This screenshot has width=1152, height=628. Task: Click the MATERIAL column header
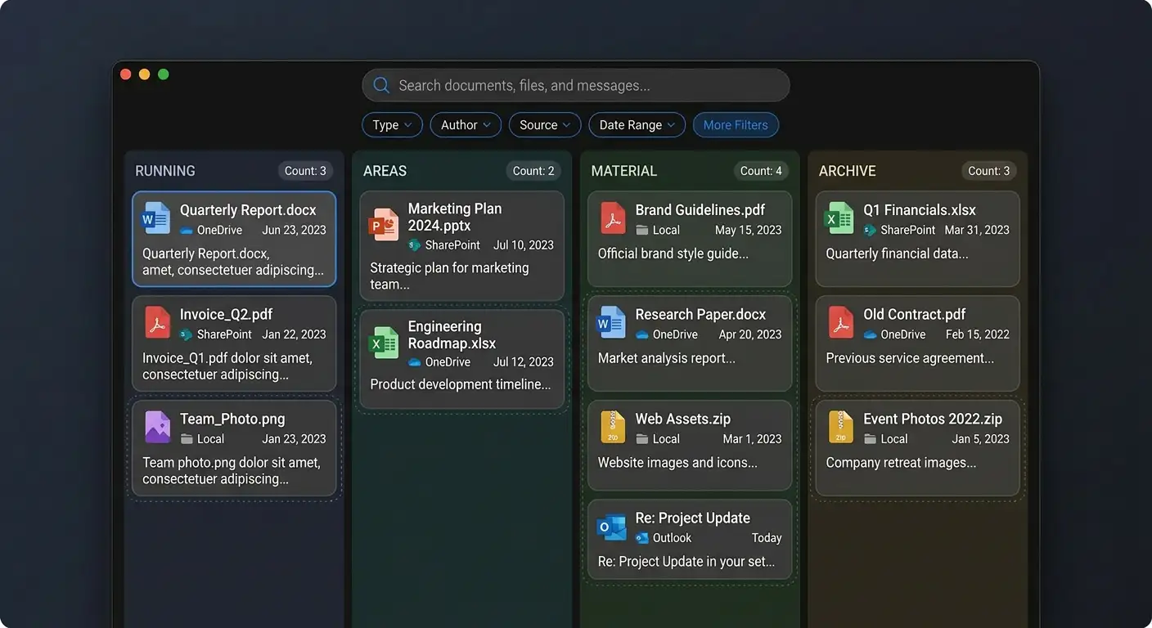(624, 171)
